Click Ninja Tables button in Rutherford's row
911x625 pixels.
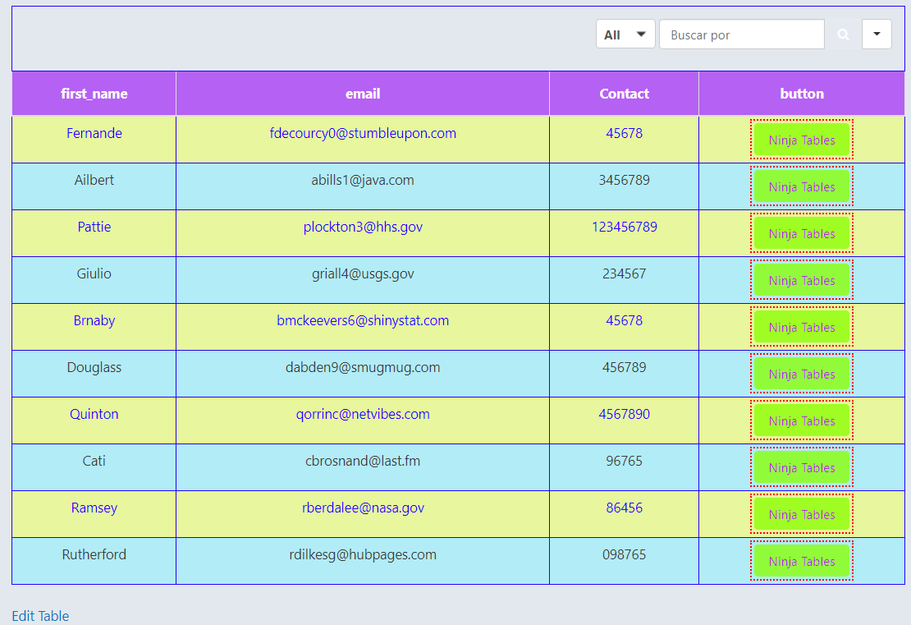coord(802,561)
